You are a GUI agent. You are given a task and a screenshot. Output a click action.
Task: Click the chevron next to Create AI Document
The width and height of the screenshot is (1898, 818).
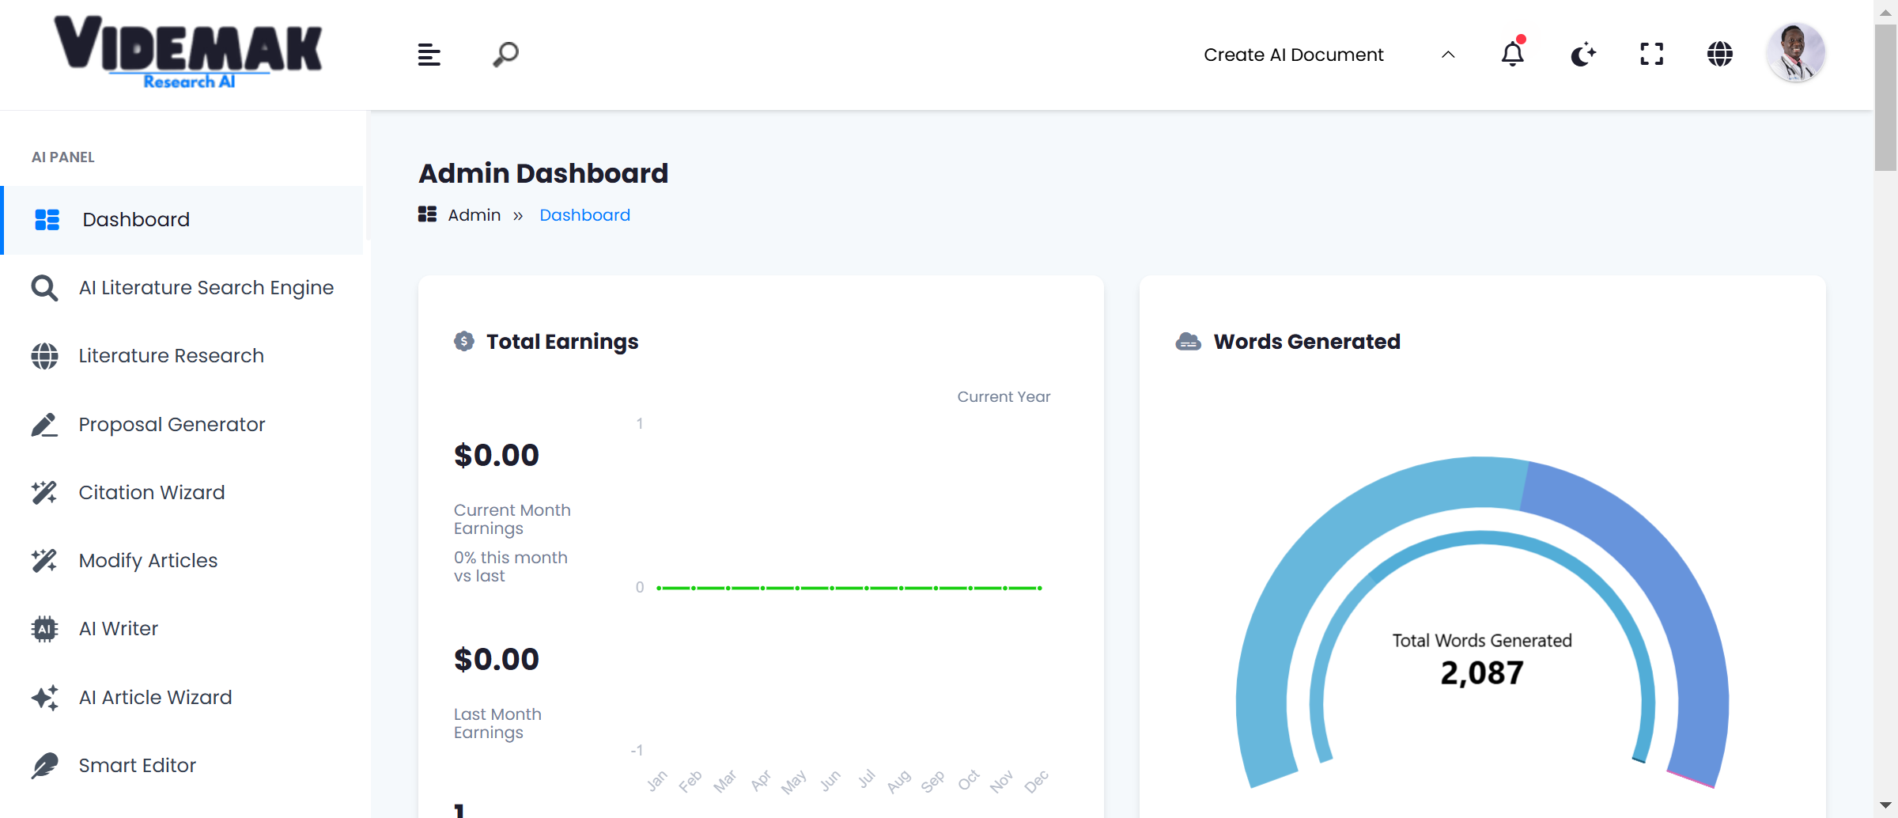pos(1448,55)
